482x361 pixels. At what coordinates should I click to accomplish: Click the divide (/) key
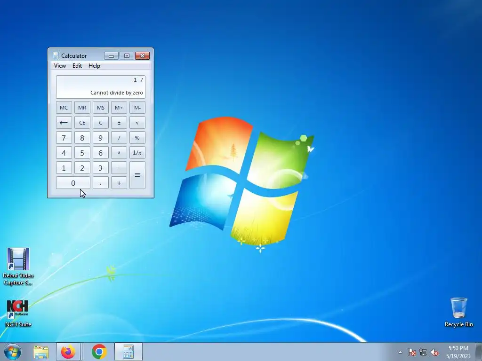[119, 138]
